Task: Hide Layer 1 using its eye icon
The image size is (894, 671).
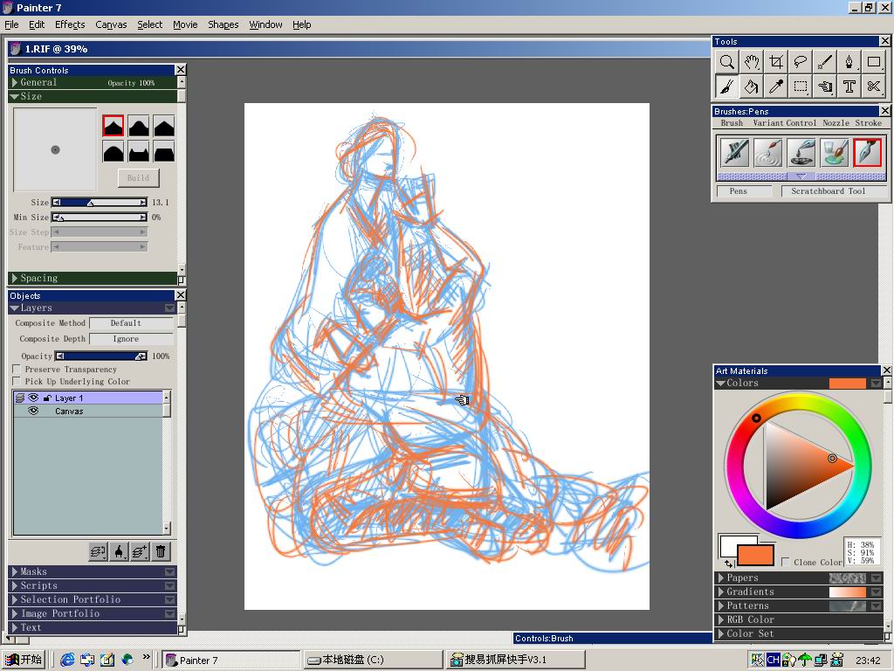Action: (x=33, y=398)
